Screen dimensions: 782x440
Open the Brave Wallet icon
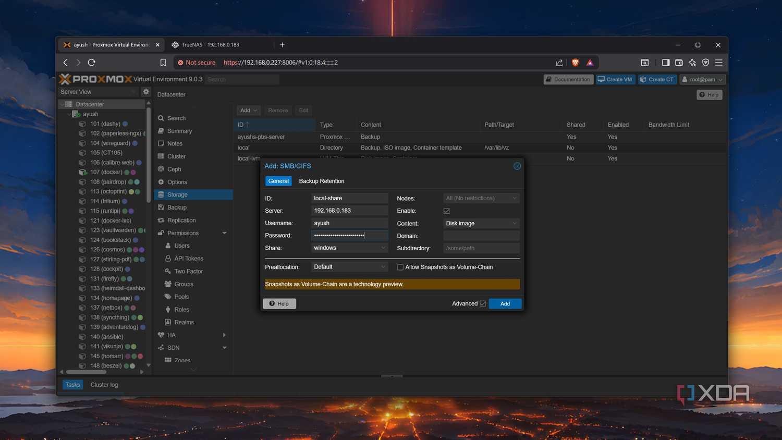[679, 63]
